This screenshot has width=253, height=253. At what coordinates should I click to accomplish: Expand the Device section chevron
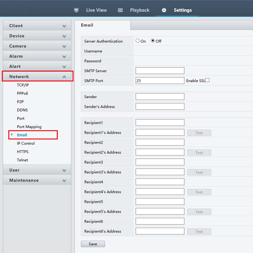(x=64, y=36)
